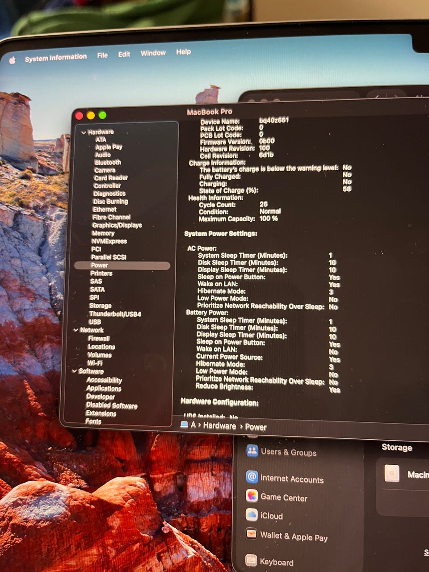Select Accessibility under Software
Viewport: 429px width, 572px height.
click(104, 380)
